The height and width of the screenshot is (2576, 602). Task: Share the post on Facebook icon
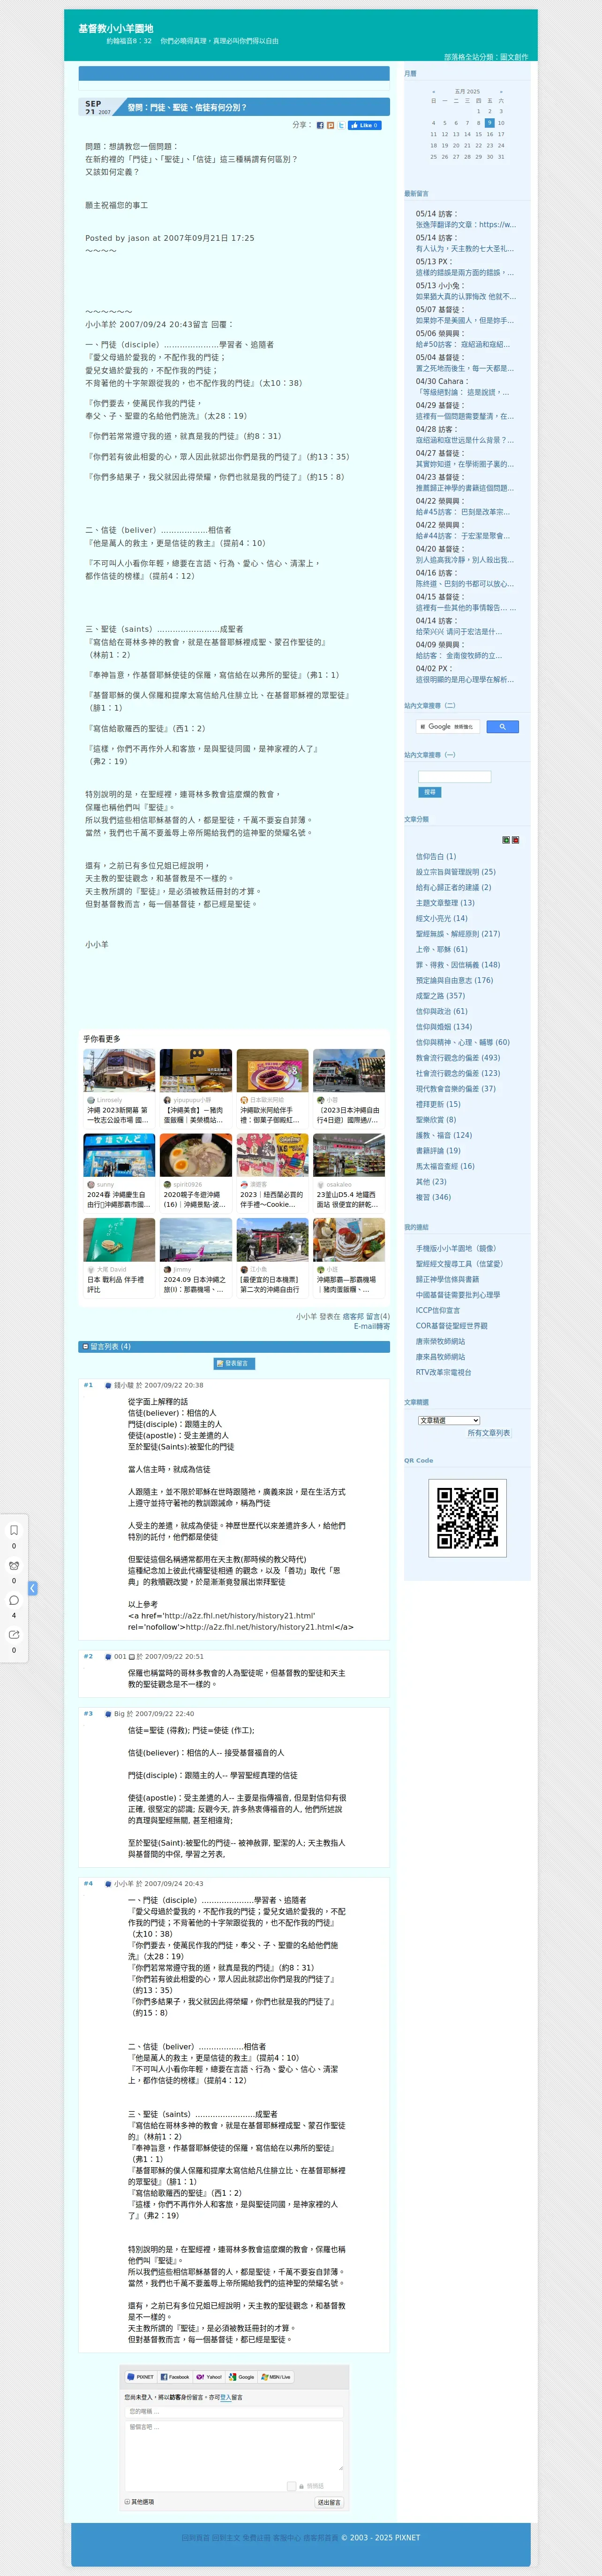click(321, 126)
